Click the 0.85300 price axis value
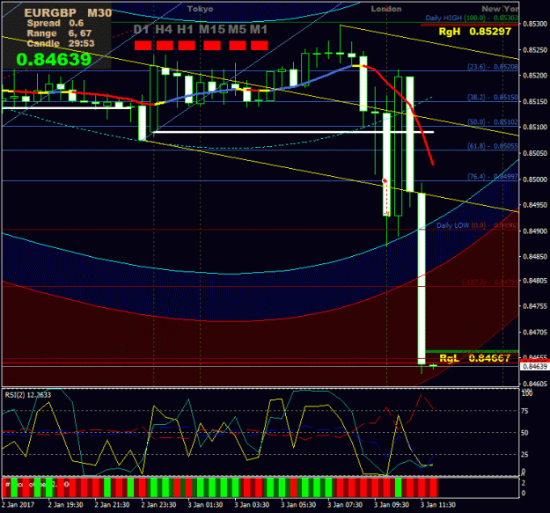Screen dimensions: 550x513 [535, 24]
